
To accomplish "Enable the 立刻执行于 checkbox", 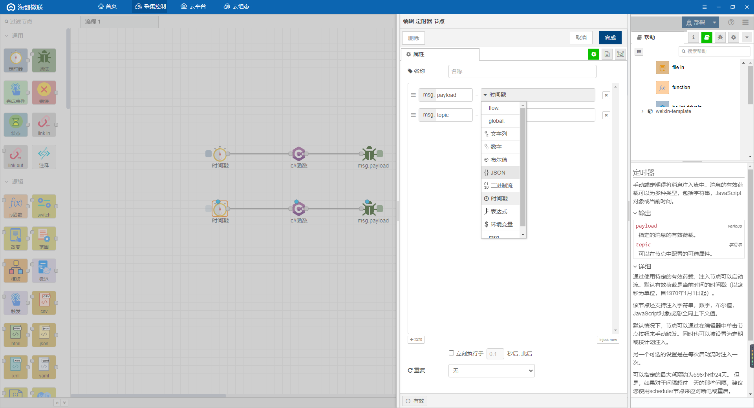I will (x=452, y=353).
